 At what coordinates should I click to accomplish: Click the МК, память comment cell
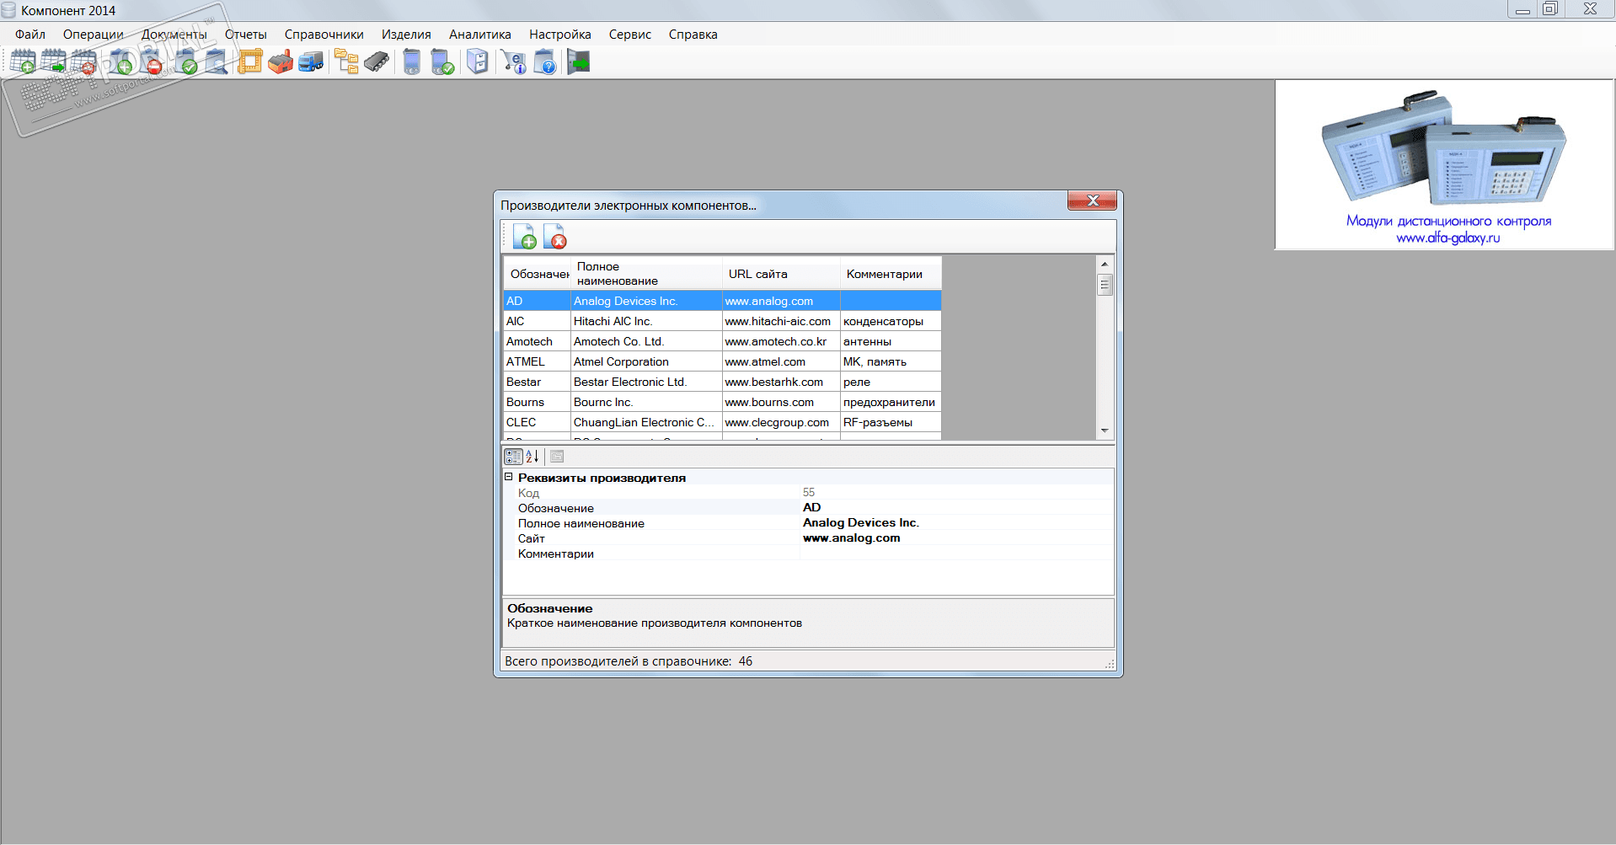coord(891,361)
